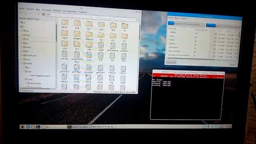Select the dosbox process row

pyautogui.click(x=203, y=33)
